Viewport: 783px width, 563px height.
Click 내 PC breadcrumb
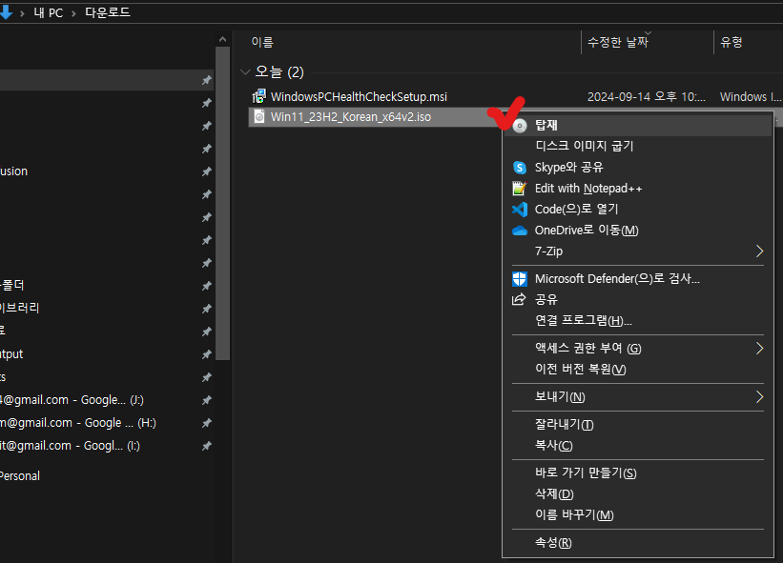49,13
